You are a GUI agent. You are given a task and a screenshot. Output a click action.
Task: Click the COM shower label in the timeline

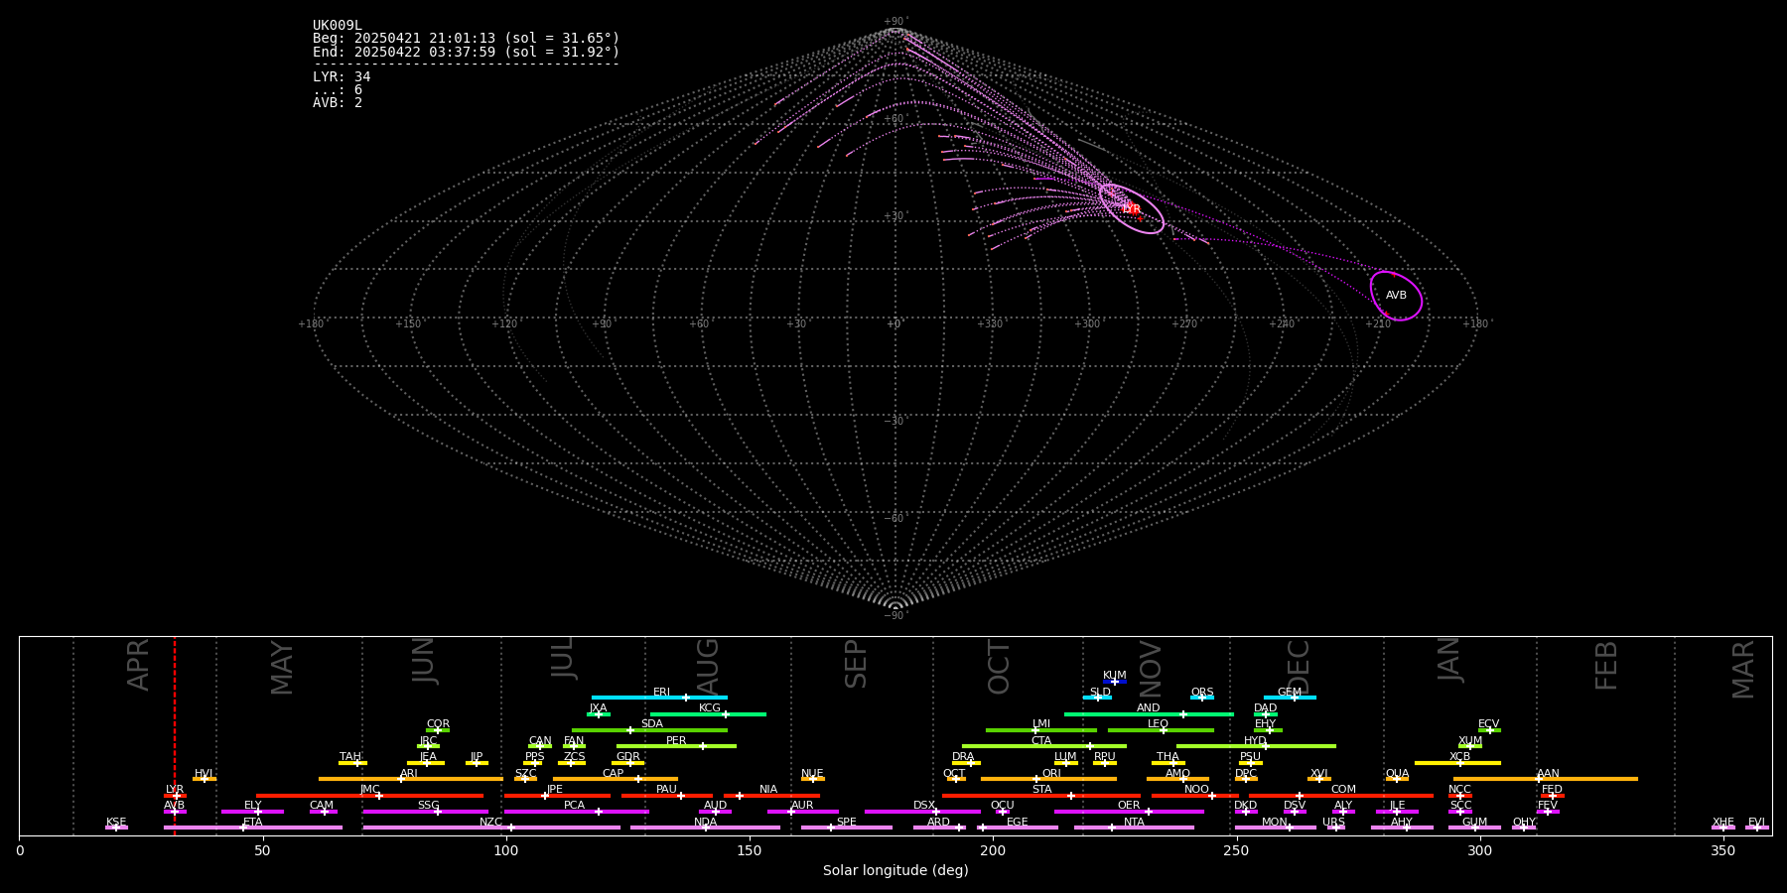tap(1344, 790)
